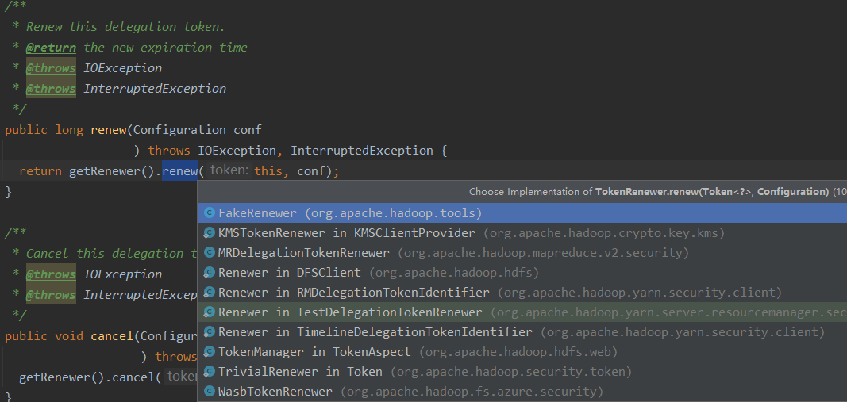The width and height of the screenshot is (847, 402).
Task: Click InterruptedException in renew throws clause
Action: [362, 151]
